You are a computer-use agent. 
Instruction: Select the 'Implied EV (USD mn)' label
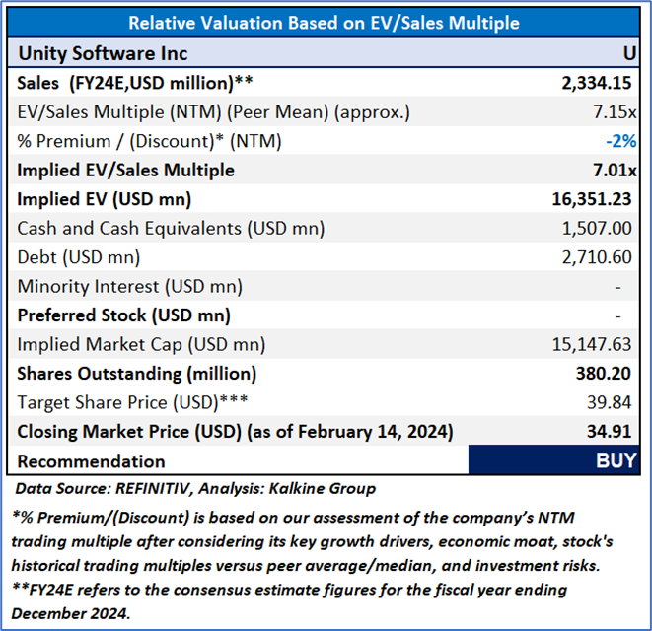[x=104, y=199]
